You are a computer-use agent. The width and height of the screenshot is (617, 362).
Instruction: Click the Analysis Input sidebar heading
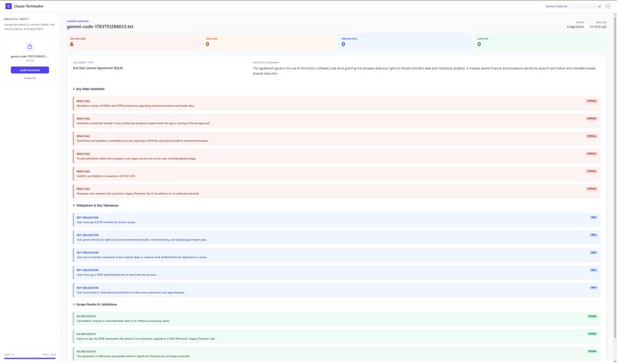(x=17, y=19)
